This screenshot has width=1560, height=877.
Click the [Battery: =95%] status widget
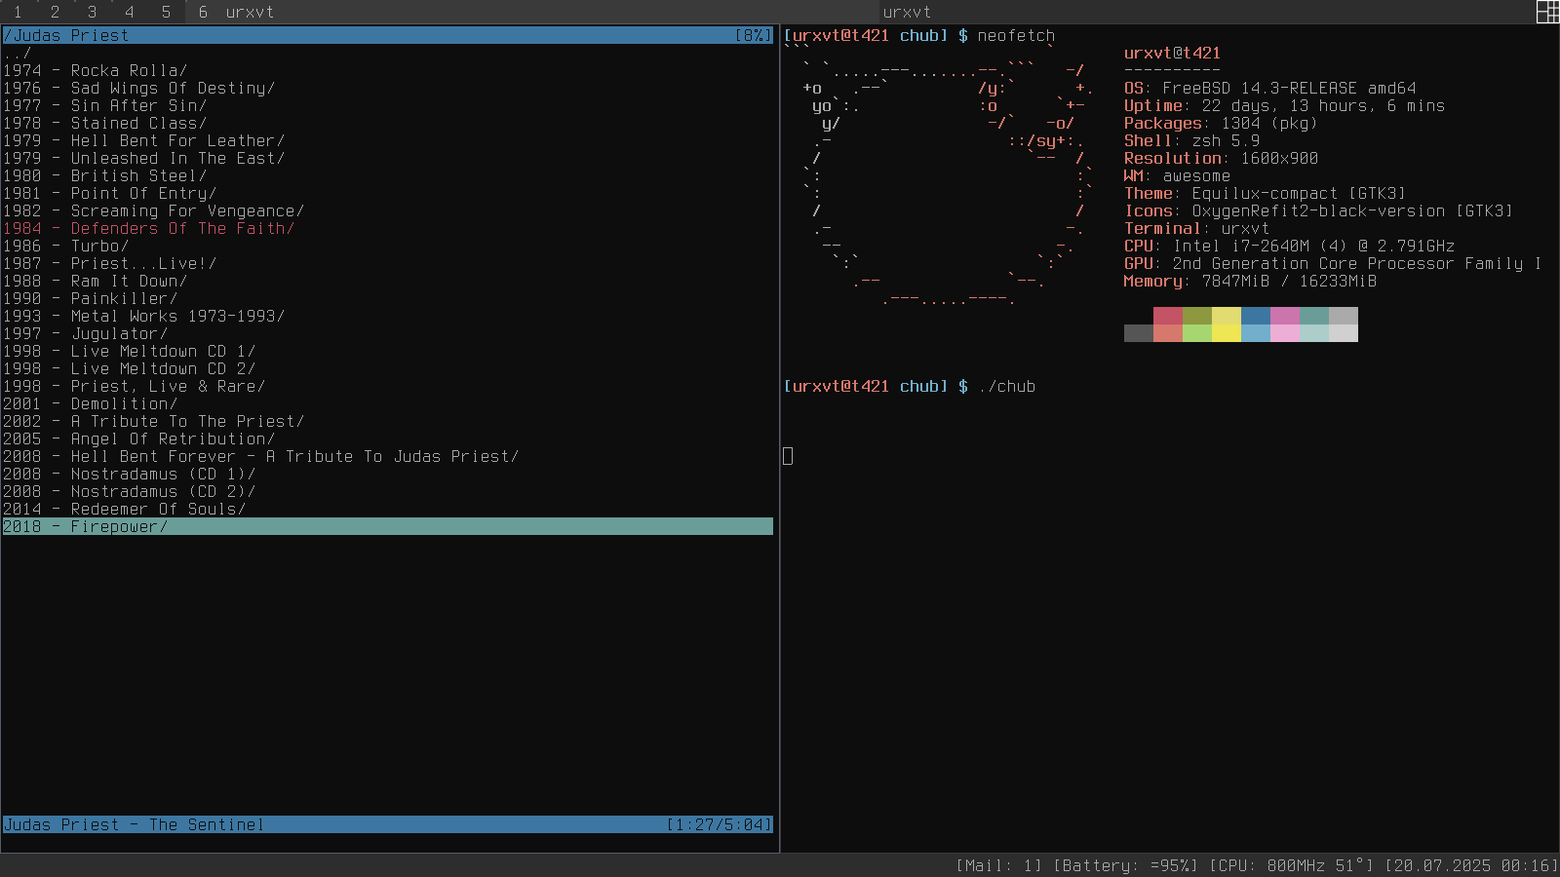tap(1126, 865)
